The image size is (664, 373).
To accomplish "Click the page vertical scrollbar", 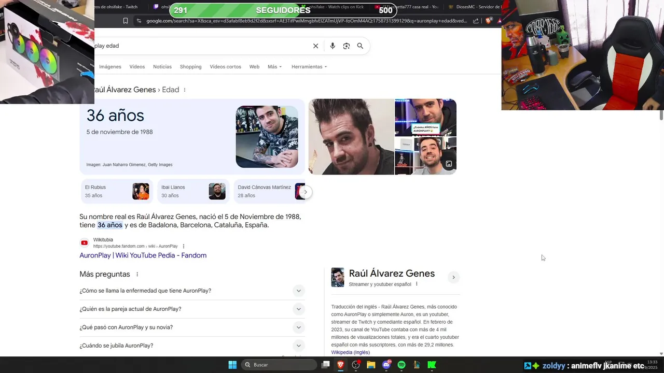I will pos(661,115).
